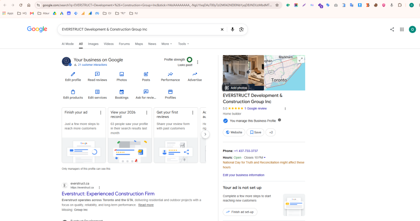Switch to Forums results tab
This screenshot has width=420, height=221.
click(124, 44)
